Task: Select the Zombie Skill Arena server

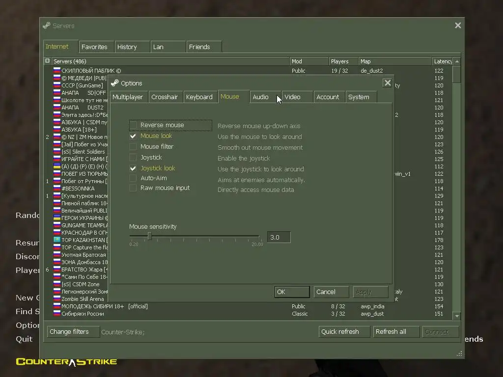Action: pyautogui.click(x=83, y=299)
